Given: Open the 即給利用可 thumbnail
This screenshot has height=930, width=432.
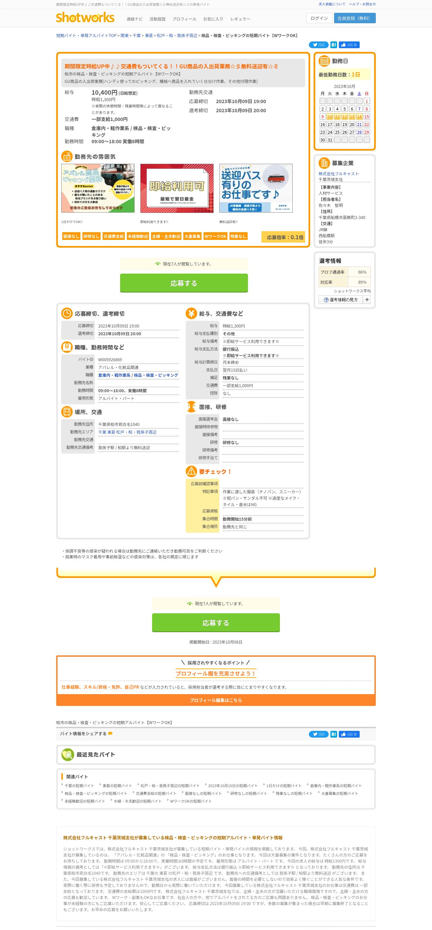Looking at the screenshot, I should click(177, 188).
